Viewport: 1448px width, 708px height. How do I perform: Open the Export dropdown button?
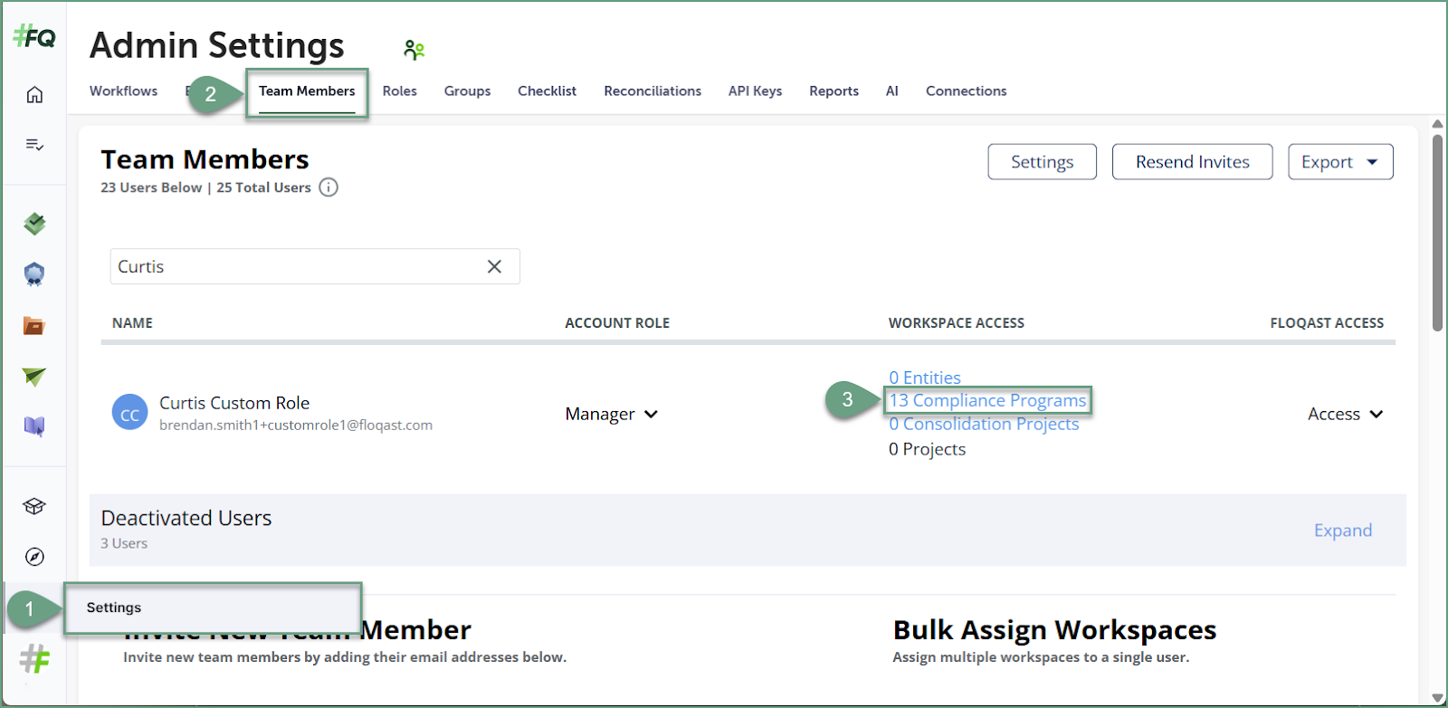coord(1339,162)
